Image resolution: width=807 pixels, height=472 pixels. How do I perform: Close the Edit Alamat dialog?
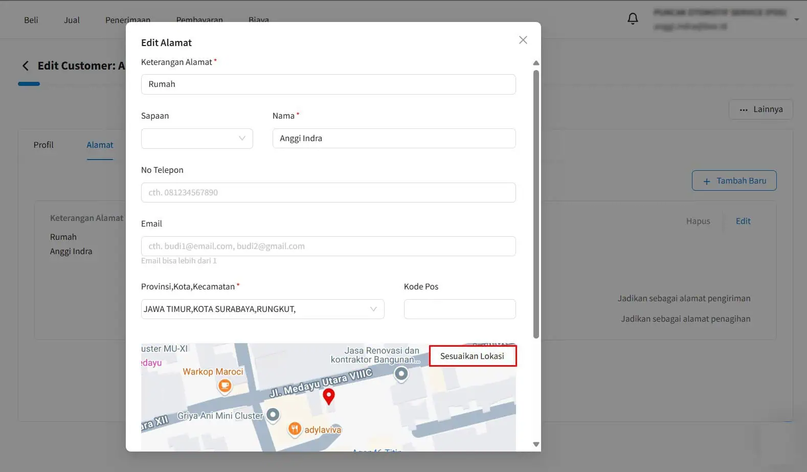(x=523, y=40)
